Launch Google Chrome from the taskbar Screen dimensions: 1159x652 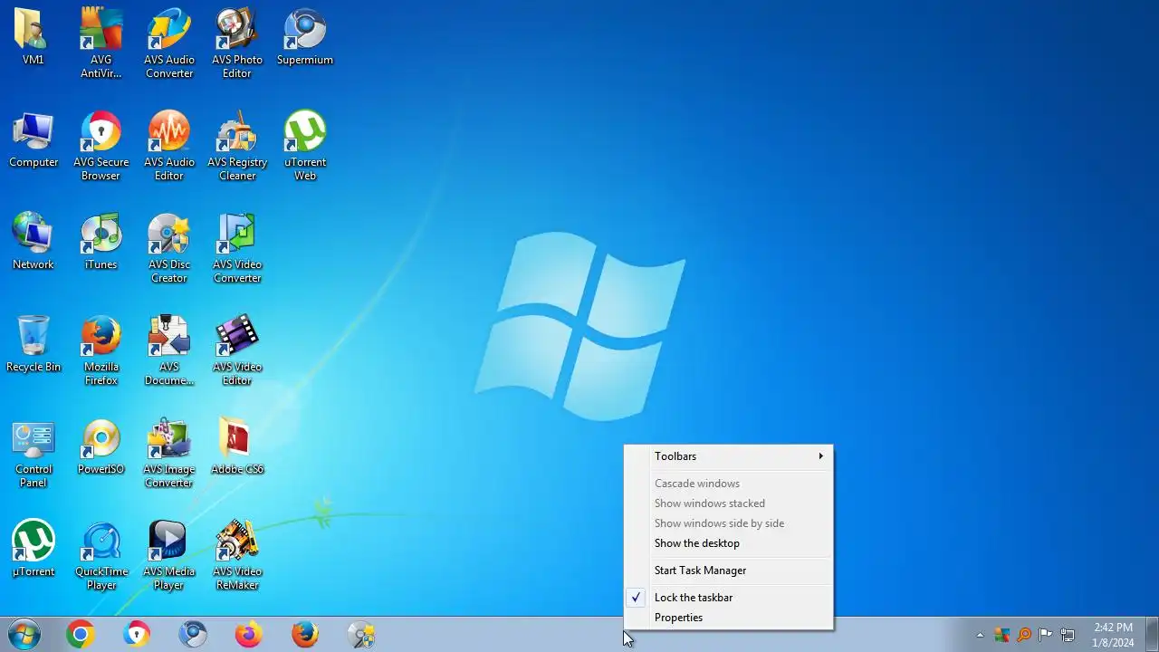[81, 635]
